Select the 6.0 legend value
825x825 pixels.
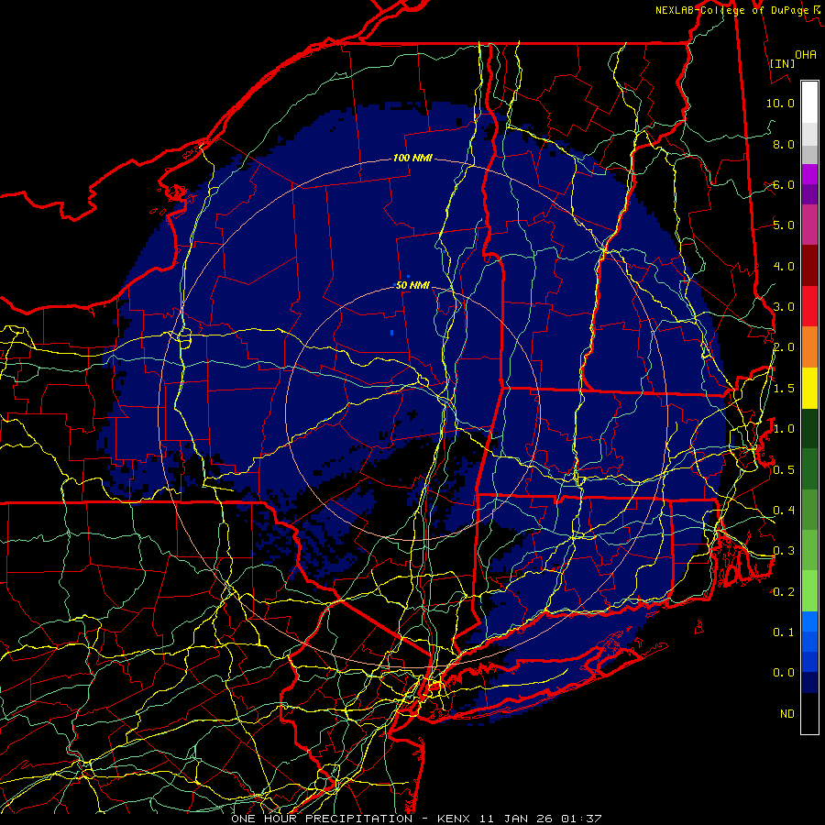click(784, 184)
